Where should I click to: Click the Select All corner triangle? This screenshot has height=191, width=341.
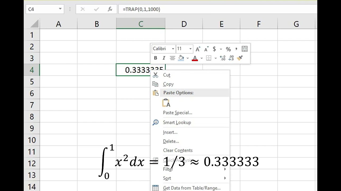pos(34,24)
